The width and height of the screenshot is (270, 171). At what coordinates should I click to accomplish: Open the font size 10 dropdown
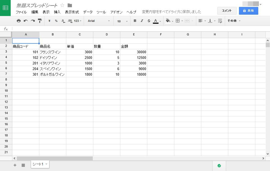coord(122,21)
